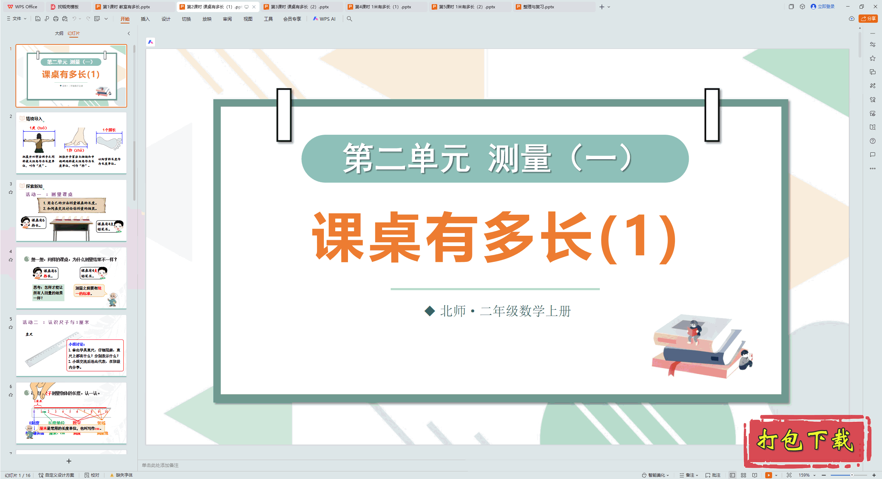Open Print Preview icon
Image resolution: width=882 pixels, height=479 pixels.
coord(65,19)
